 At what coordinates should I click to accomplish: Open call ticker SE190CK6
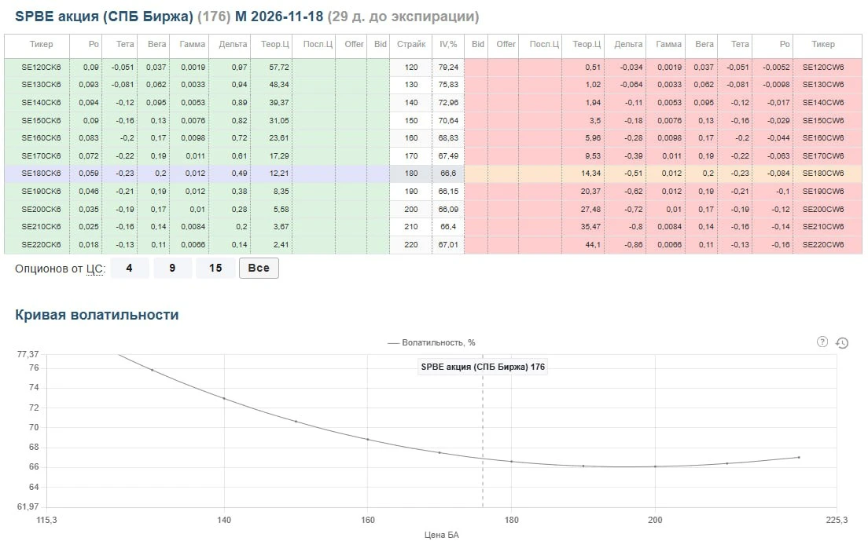pyautogui.click(x=41, y=191)
